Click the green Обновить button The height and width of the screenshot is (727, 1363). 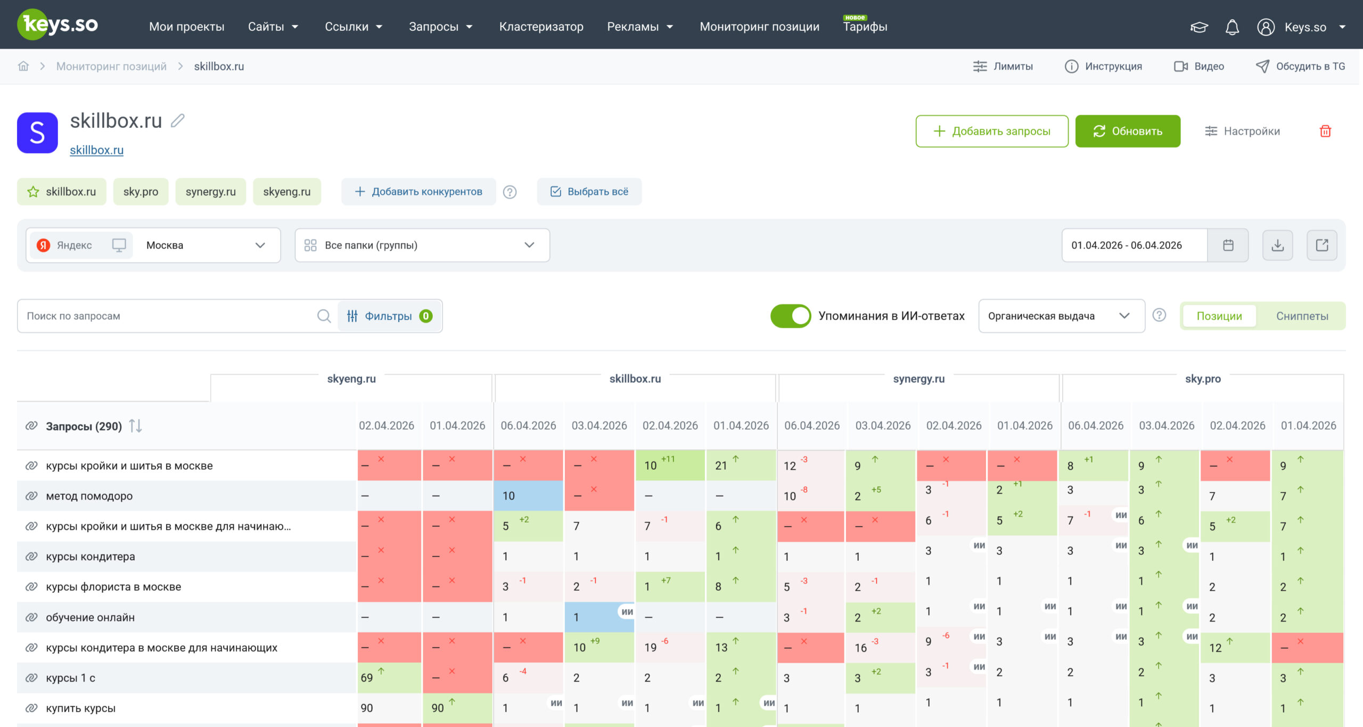[1128, 131]
